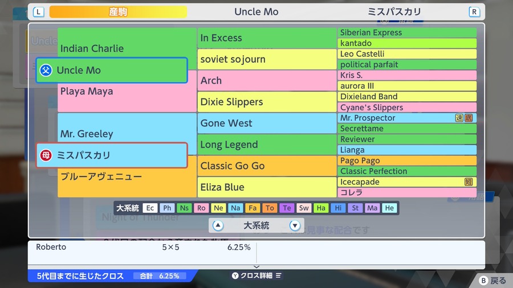This screenshot has width=513, height=288.
Task: Click the Ne lineage swatch
Action: pos(218,208)
